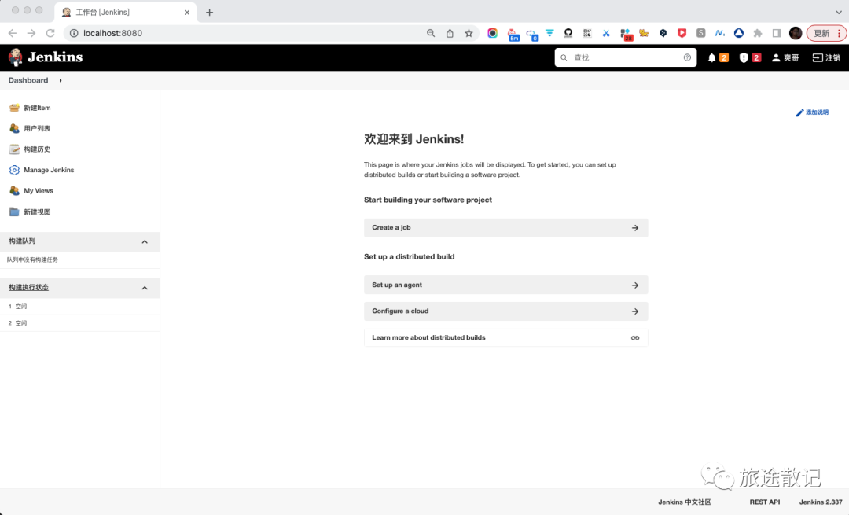Click executor row '2 空闲'
The width and height of the screenshot is (849, 515).
pyautogui.click(x=79, y=323)
